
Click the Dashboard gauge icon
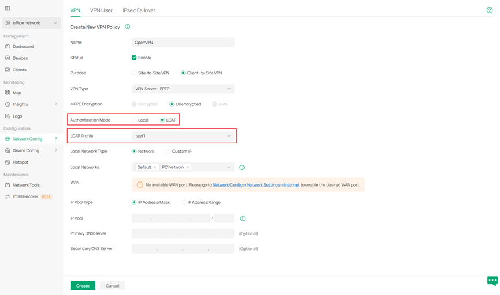[8, 47]
